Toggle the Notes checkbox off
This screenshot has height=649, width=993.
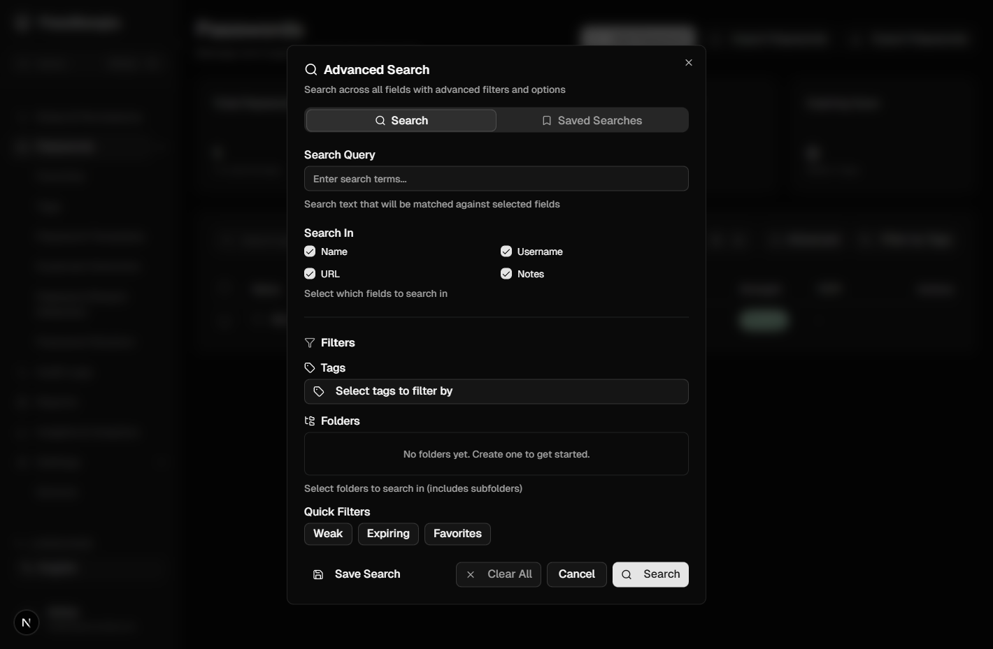506,274
